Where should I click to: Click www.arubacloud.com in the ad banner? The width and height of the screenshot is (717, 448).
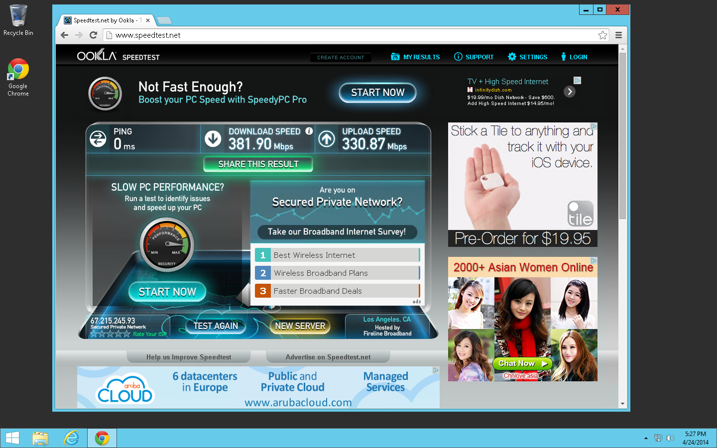tap(298, 402)
